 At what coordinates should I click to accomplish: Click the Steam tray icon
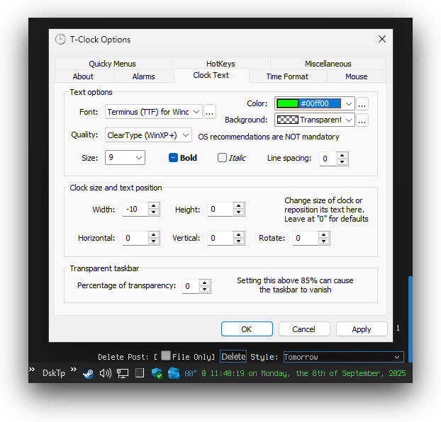coord(89,373)
